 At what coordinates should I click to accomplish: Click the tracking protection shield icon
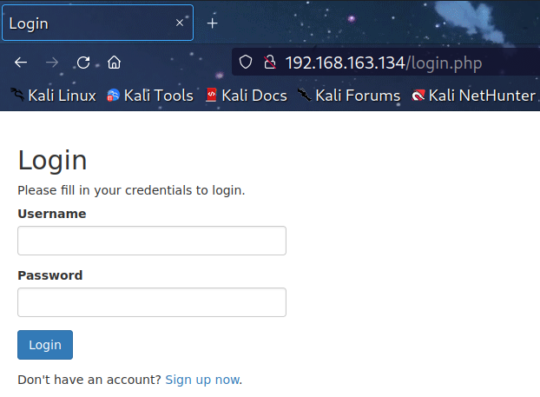pyautogui.click(x=246, y=63)
